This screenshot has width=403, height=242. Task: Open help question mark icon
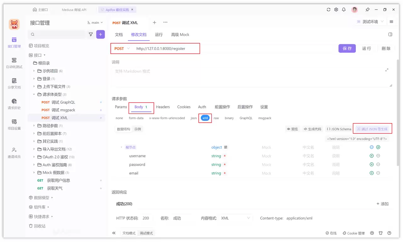coord(389,233)
